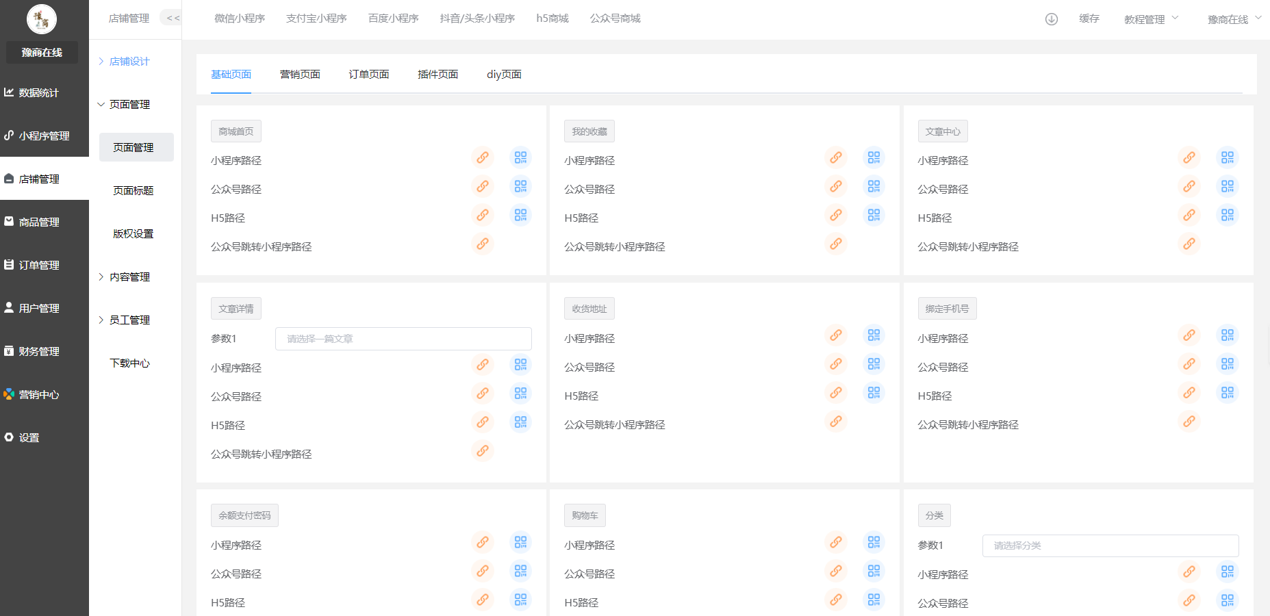Click the 豫商在线 logo avatar
The image size is (1270, 616).
click(42, 19)
